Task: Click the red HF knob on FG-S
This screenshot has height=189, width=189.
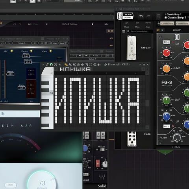Action: (x=167, y=53)
